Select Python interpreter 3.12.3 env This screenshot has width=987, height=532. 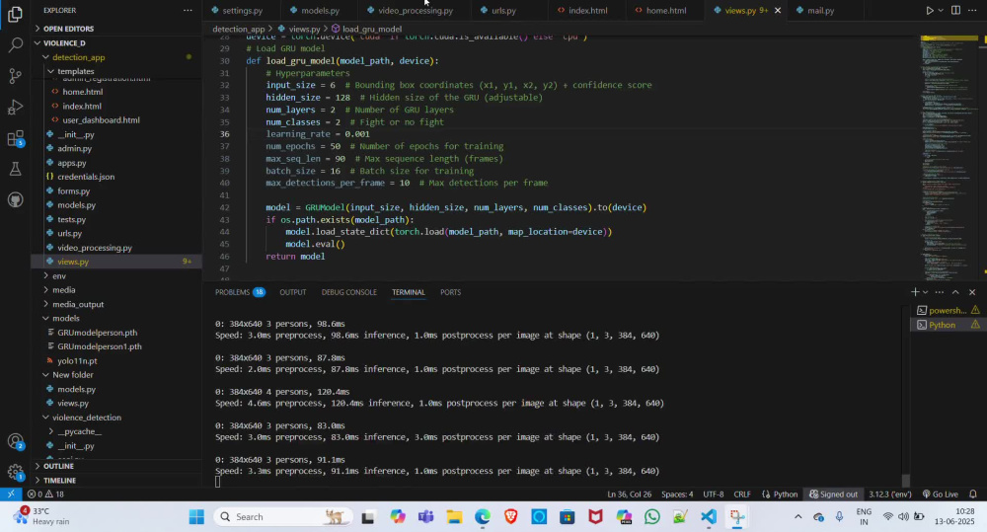[890, 494]
